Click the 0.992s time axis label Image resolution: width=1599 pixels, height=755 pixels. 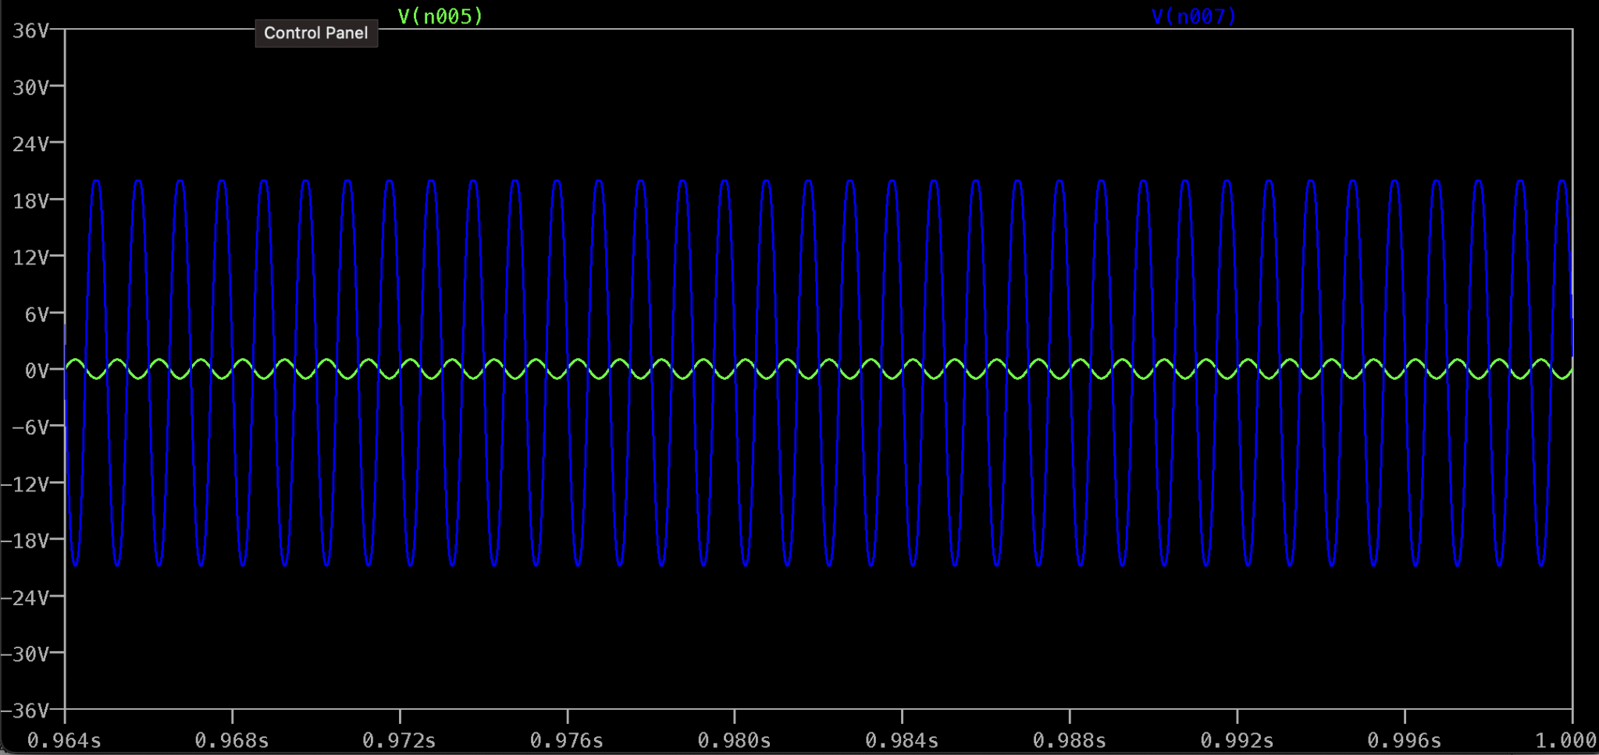(1237, 740)
